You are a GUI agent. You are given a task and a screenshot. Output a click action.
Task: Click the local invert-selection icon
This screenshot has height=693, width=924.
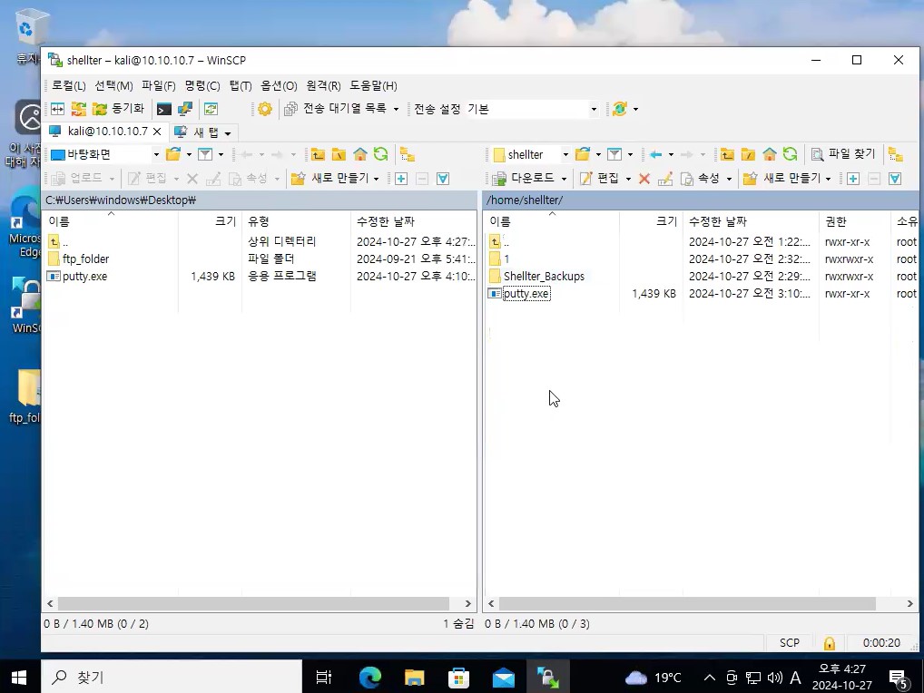coord(443,179)
